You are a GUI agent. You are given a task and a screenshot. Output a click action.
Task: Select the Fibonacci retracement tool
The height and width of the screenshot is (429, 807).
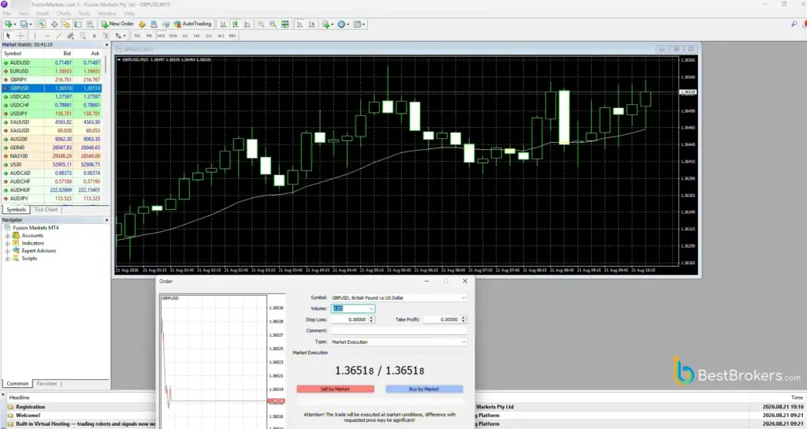[82, 36]
